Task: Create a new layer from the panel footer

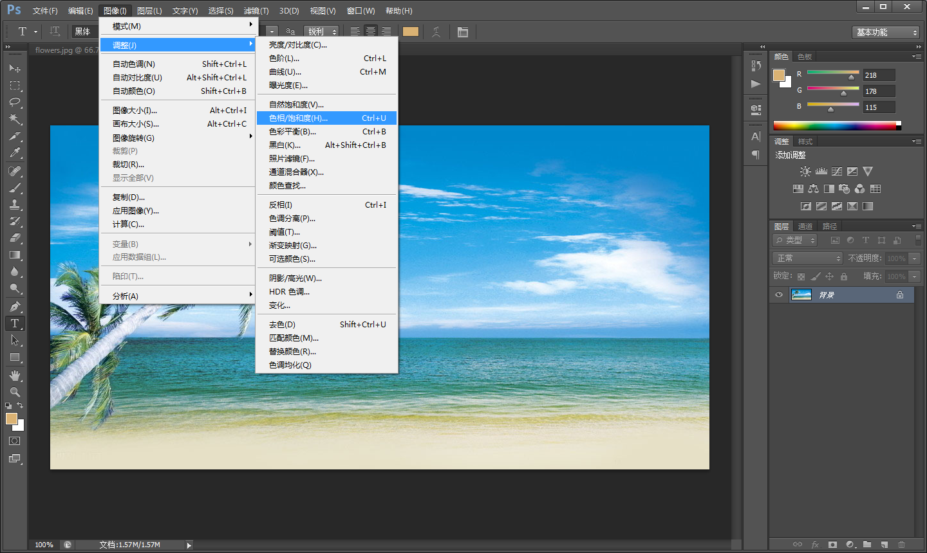Action: [885, 545]
